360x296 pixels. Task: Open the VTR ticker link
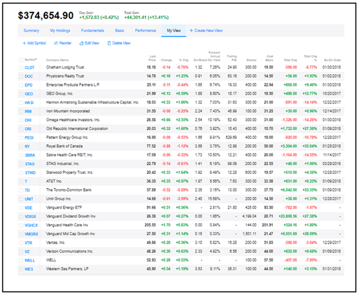coord(29,243)
